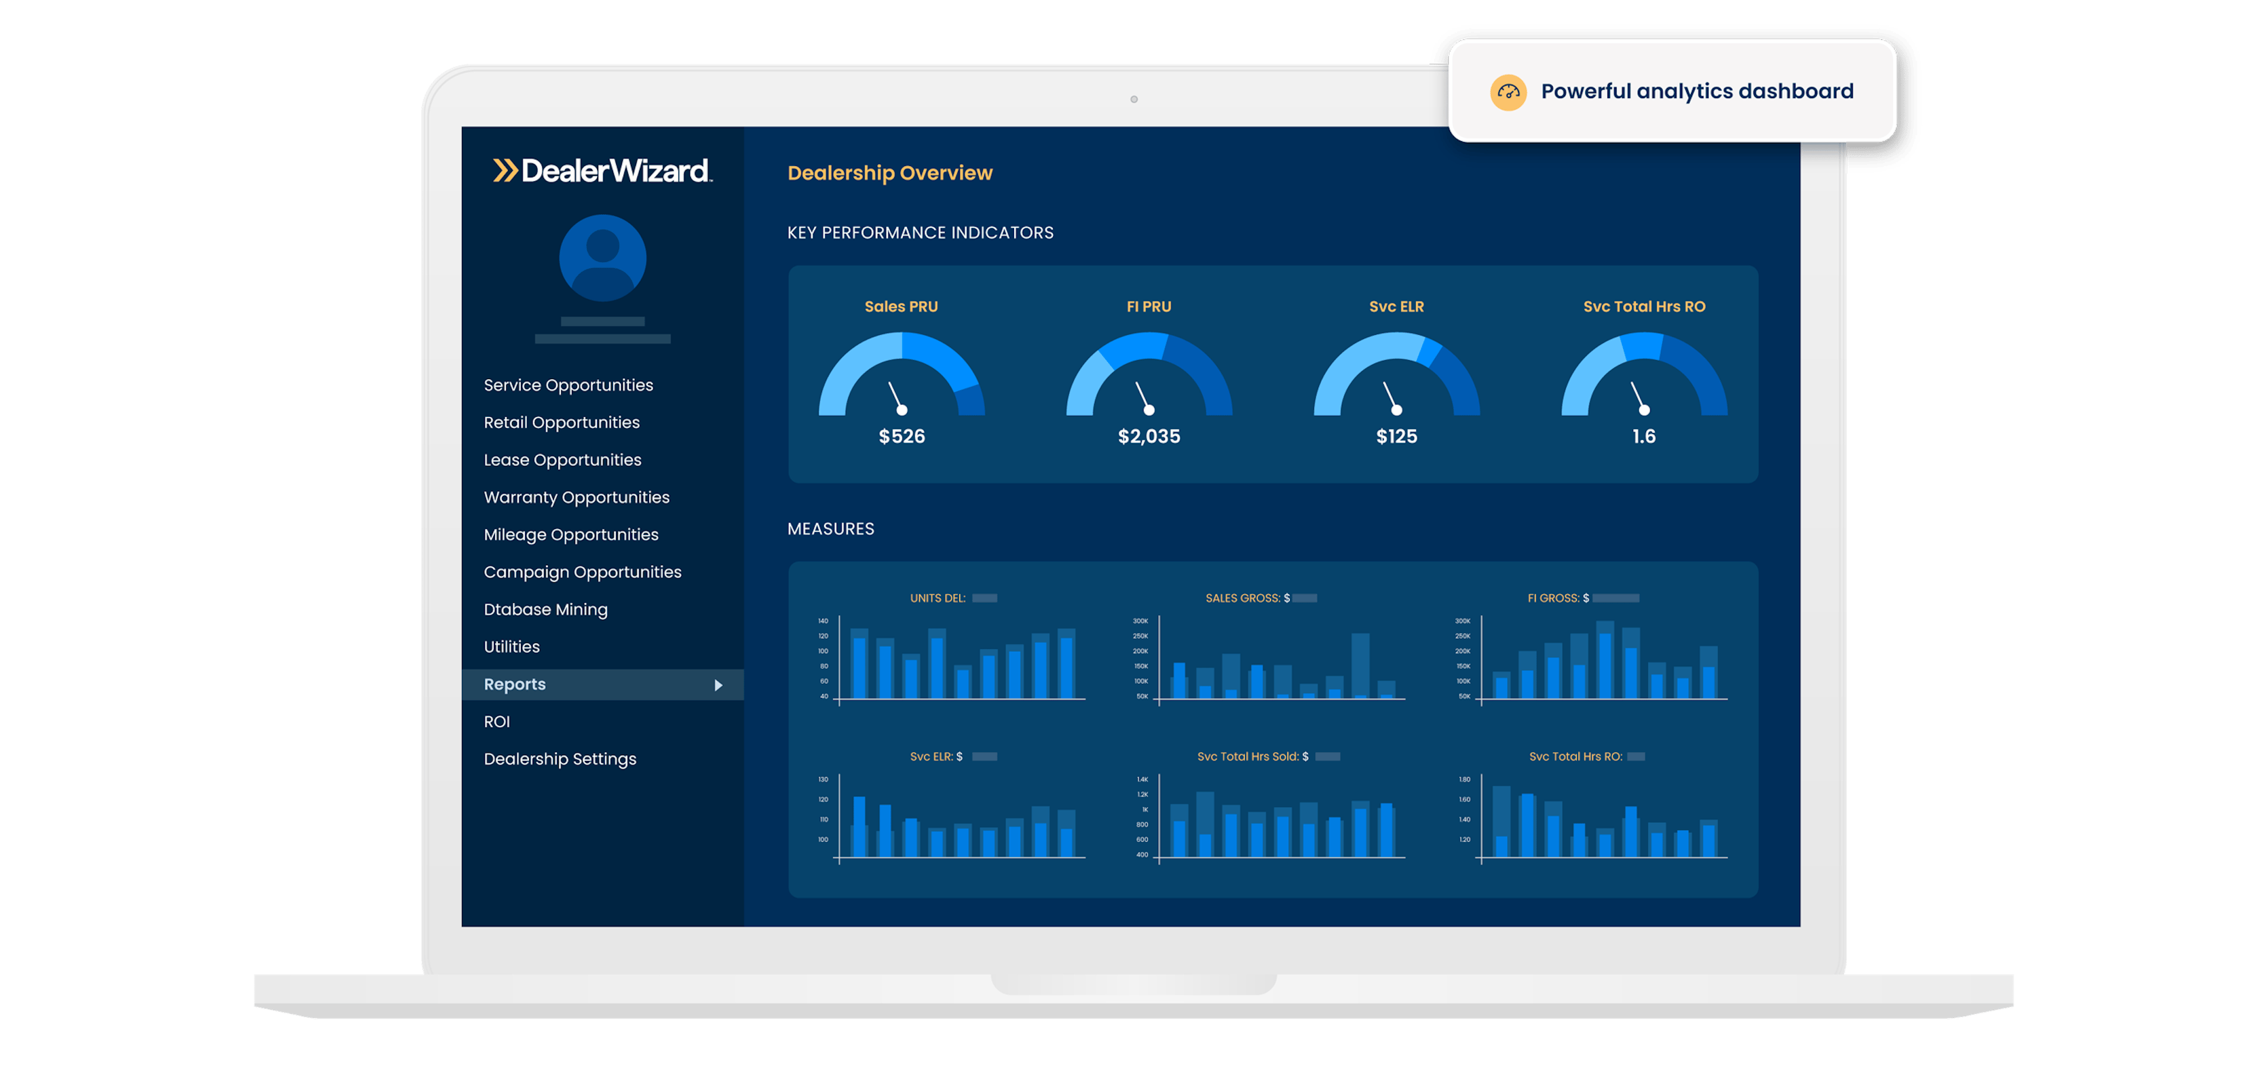
Task: Open Dealership Settings
Action: point(560,758)
